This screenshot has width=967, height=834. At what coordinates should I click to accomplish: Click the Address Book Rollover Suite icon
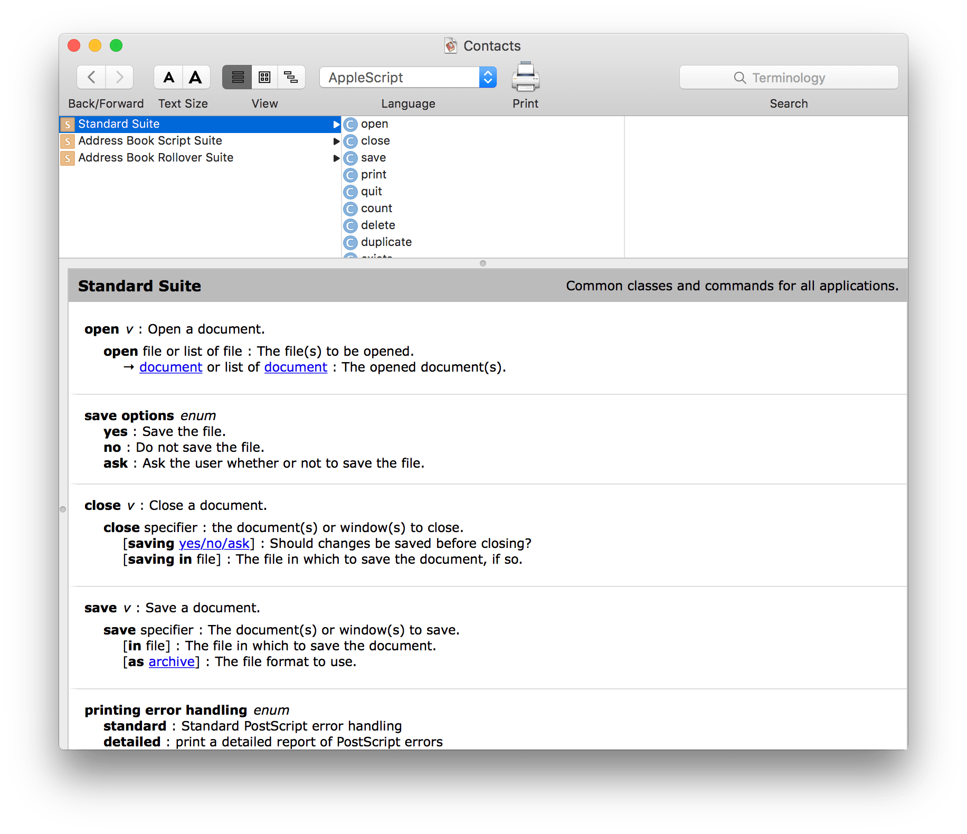68,158
